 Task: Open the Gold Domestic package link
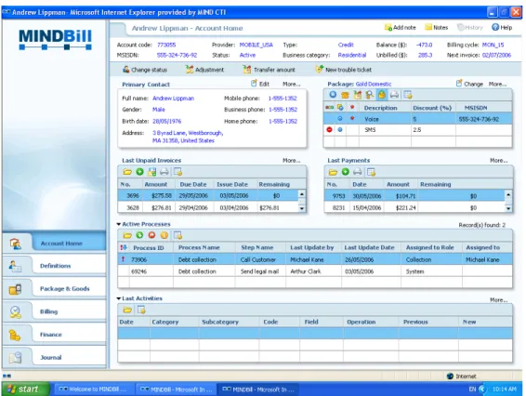tap(374, 84)
